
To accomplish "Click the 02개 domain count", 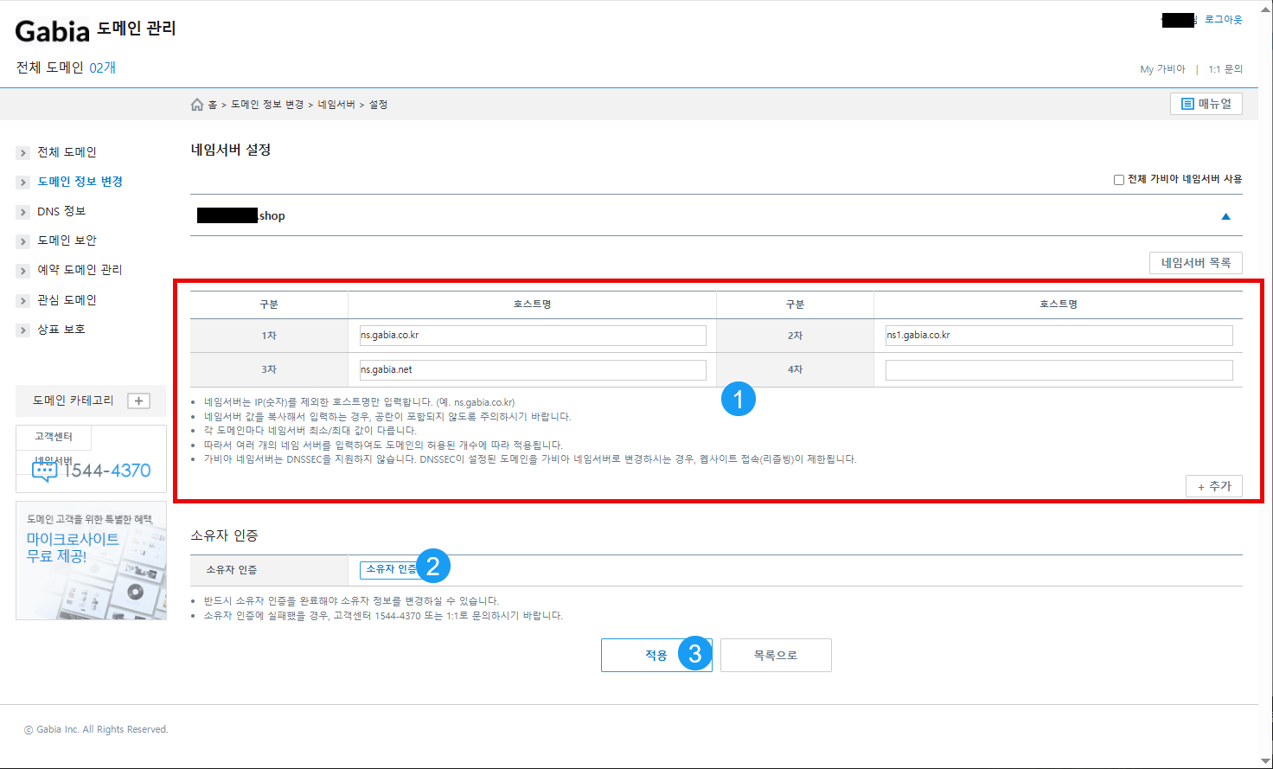I will (x=103, y=67).
